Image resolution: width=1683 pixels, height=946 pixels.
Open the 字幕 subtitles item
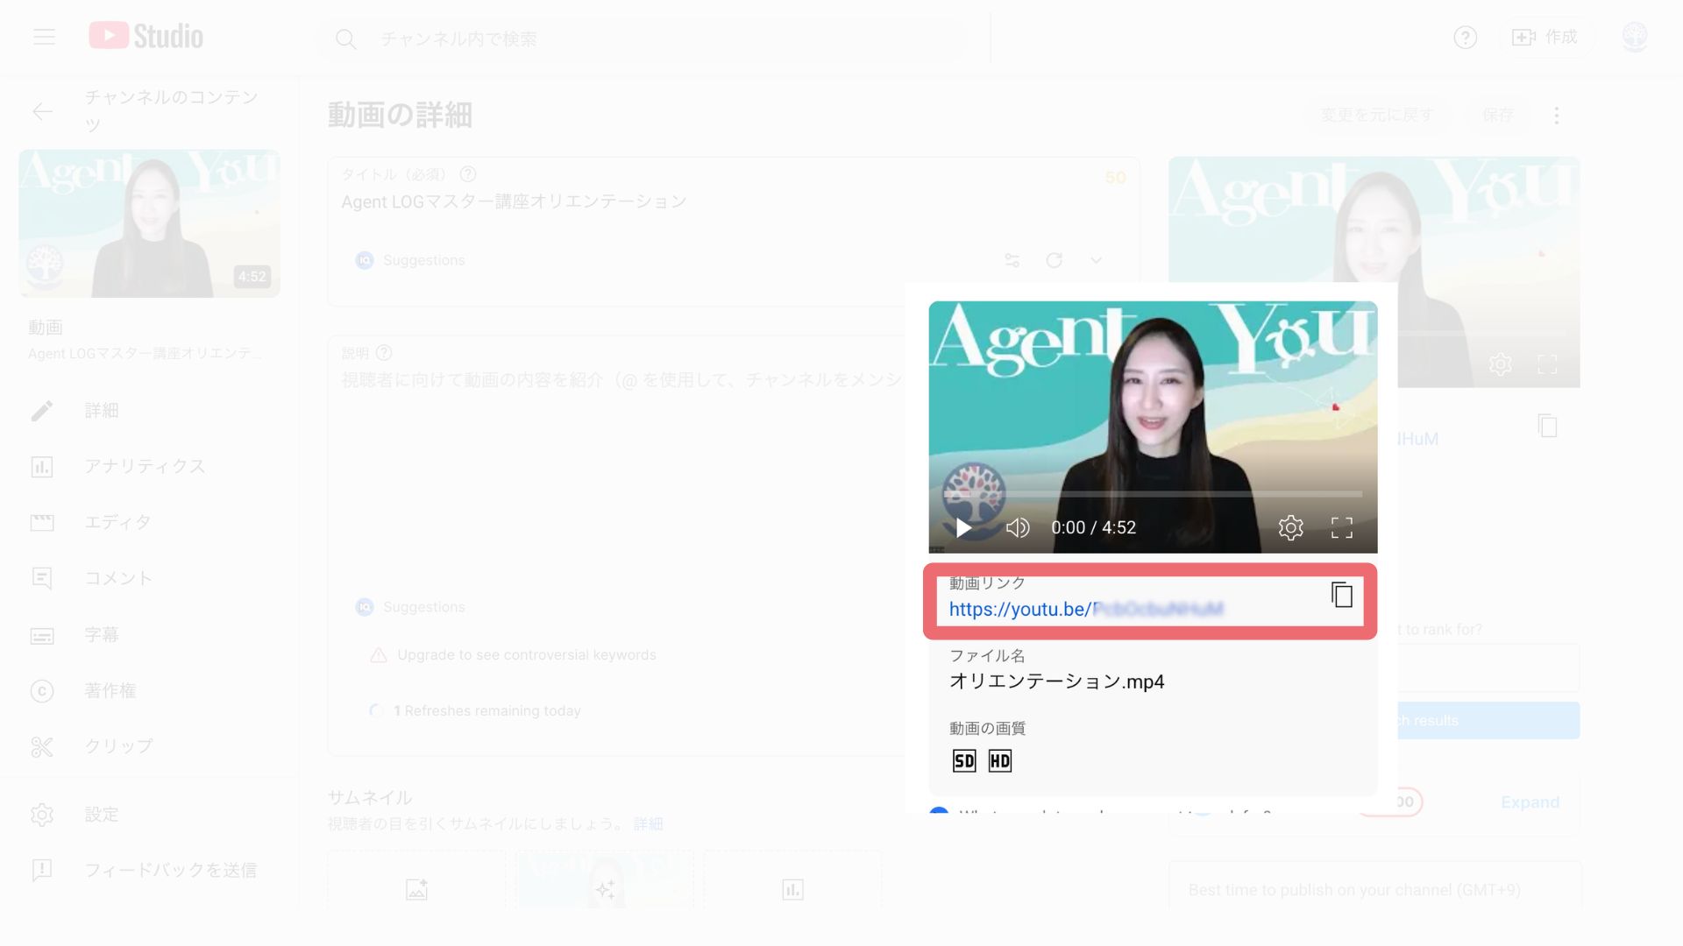102,634
